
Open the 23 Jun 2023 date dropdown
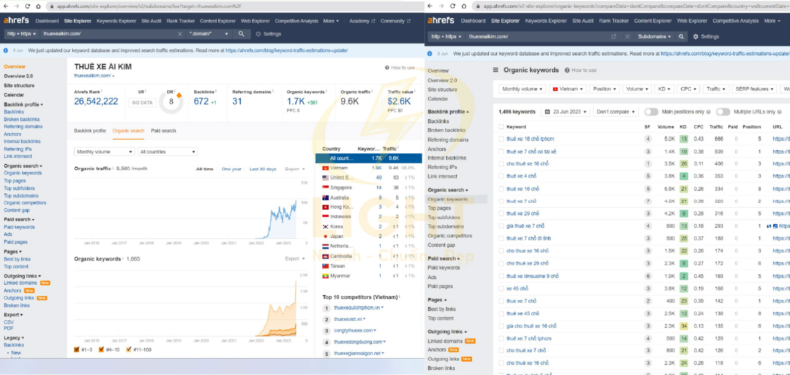566,112
